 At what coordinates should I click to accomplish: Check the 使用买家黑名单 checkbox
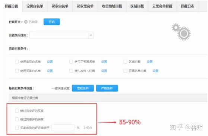click(x=71, y=61)
